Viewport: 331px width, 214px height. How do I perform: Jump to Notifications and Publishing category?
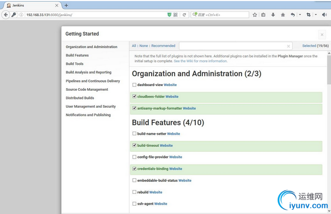click(88, 115)
